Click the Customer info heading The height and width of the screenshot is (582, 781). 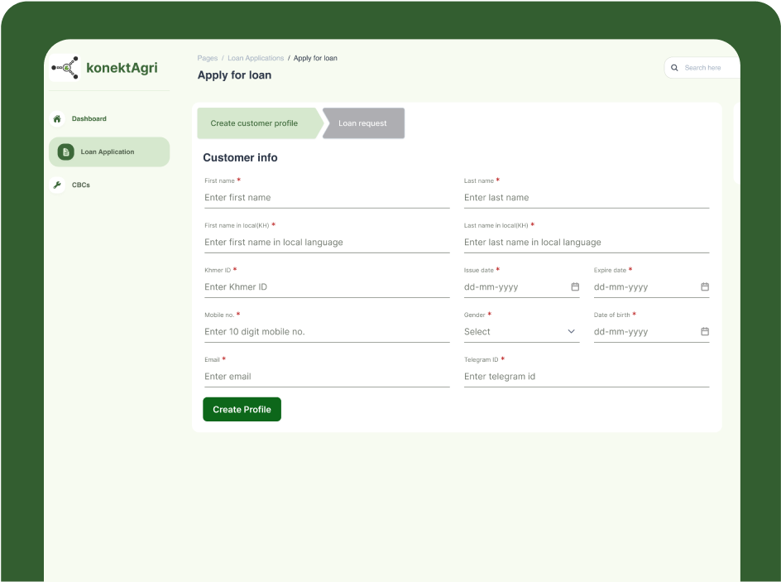click(x=240, y=157)
